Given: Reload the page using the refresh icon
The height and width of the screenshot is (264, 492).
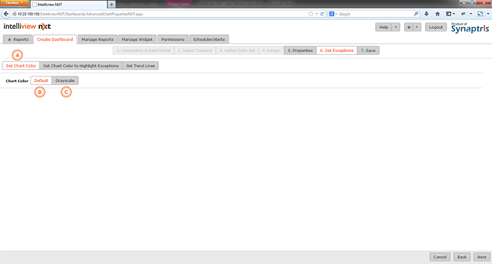Looking at the screenshot, I should pos(322,14).
